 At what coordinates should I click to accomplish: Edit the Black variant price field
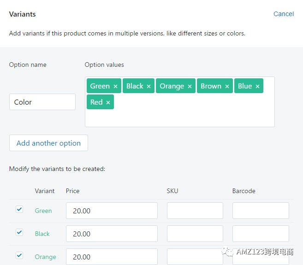pyautogui.click(x=112, y=234)
